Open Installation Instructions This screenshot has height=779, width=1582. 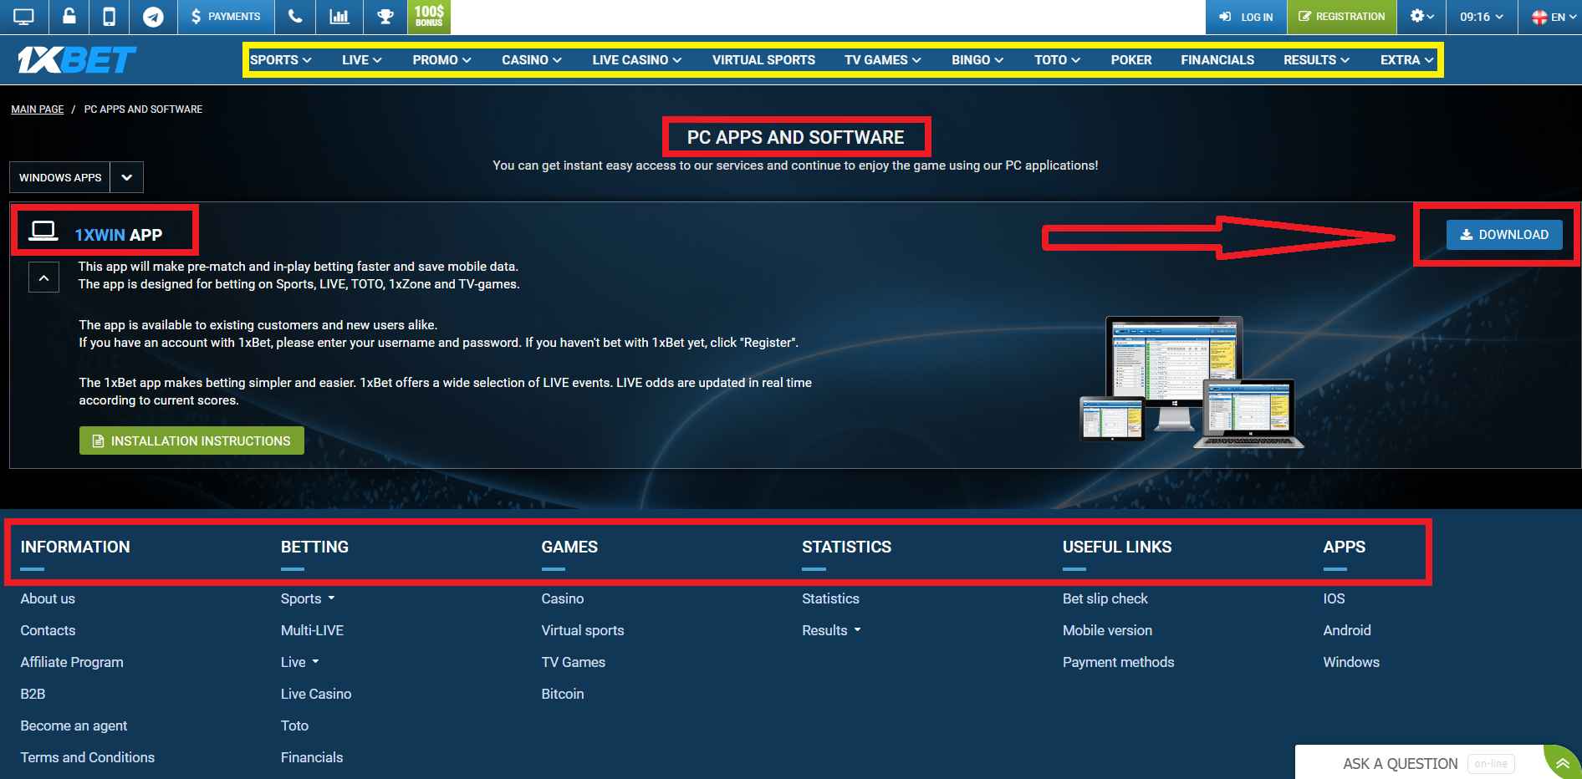[x=191, y=440]
